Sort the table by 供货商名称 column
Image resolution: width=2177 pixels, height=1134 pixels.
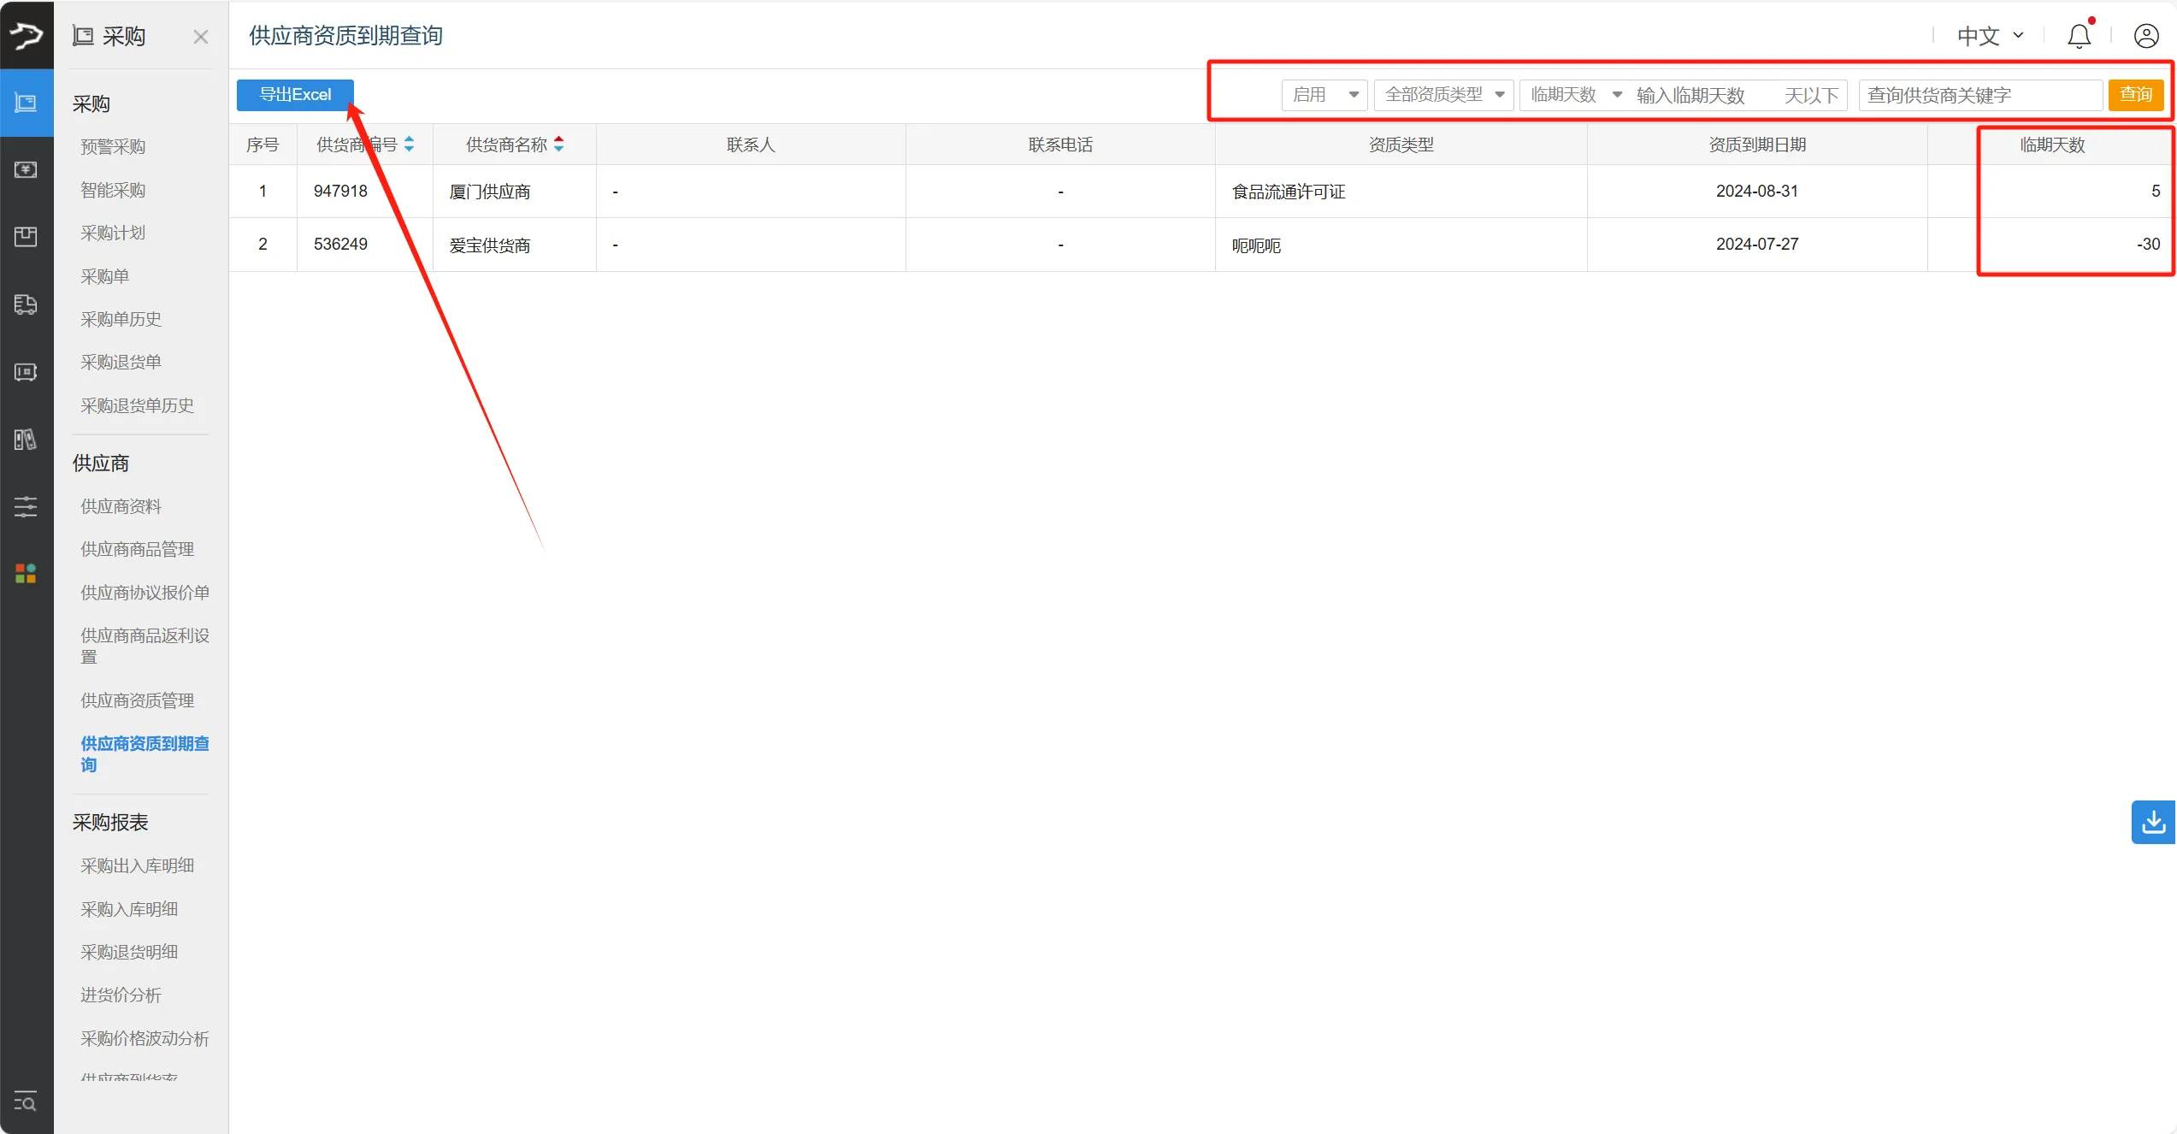click(x=560, y=144)
